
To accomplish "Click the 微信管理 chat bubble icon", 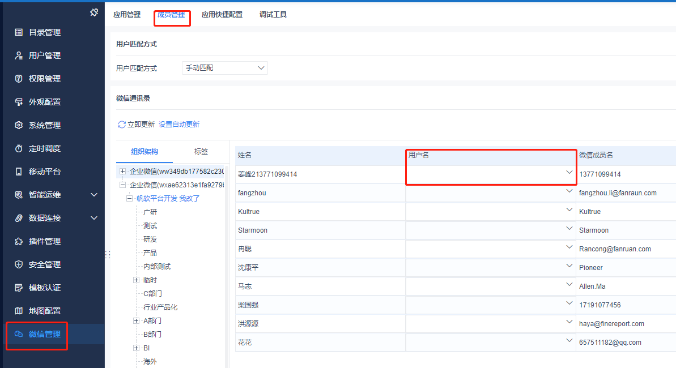I will (19, 334).
